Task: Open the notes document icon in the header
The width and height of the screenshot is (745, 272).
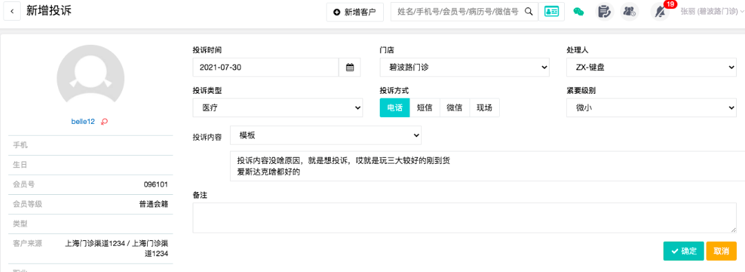Action: 604,12
